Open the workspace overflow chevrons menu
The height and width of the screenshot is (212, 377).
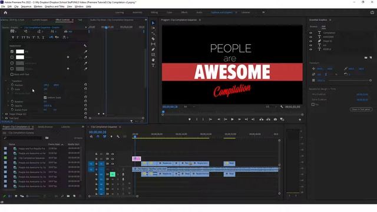(263, 12)
